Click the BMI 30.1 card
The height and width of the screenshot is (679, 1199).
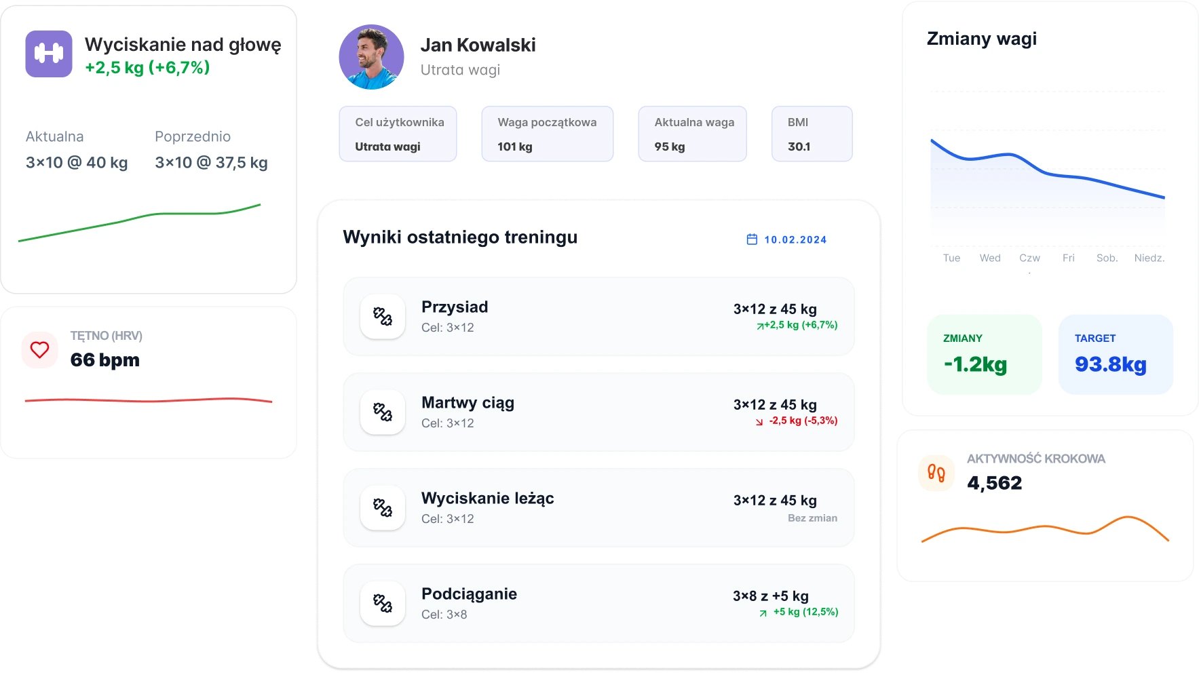[x=812, y=134]
